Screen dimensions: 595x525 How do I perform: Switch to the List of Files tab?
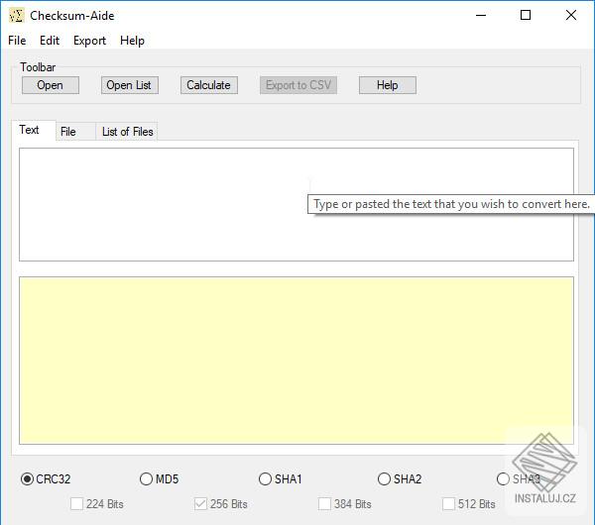pos(126,132)
